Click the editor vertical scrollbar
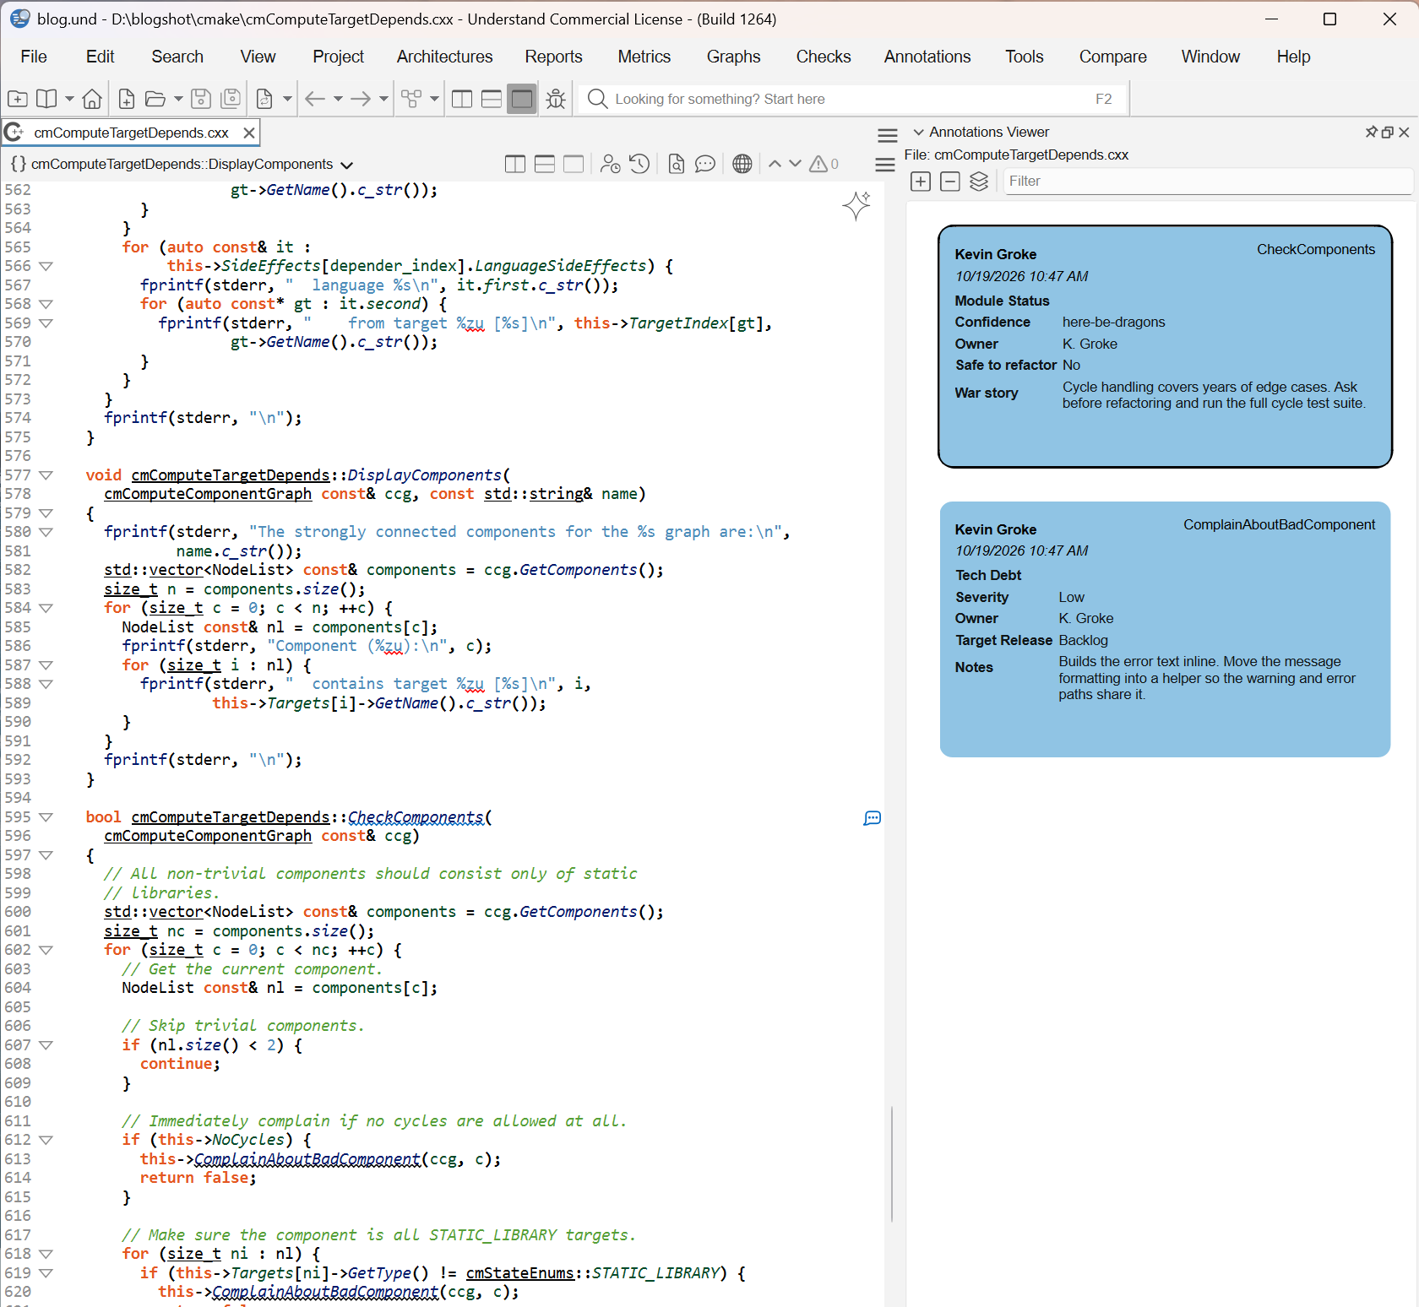This screenshot has width=1419, height=1307. coord(892,1163)
